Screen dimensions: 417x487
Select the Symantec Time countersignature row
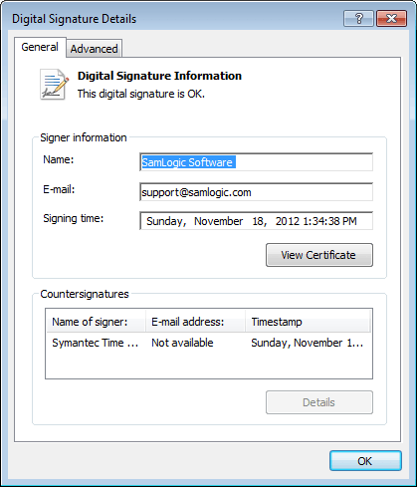(209, 343)
